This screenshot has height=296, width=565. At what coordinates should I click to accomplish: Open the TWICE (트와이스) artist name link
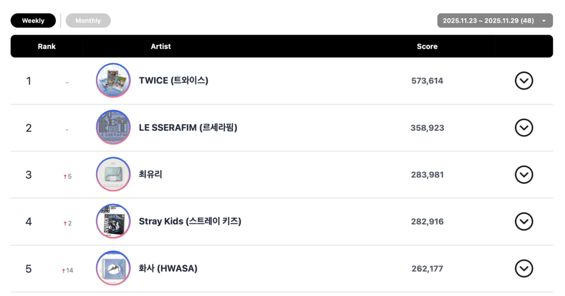coord(173,81)
